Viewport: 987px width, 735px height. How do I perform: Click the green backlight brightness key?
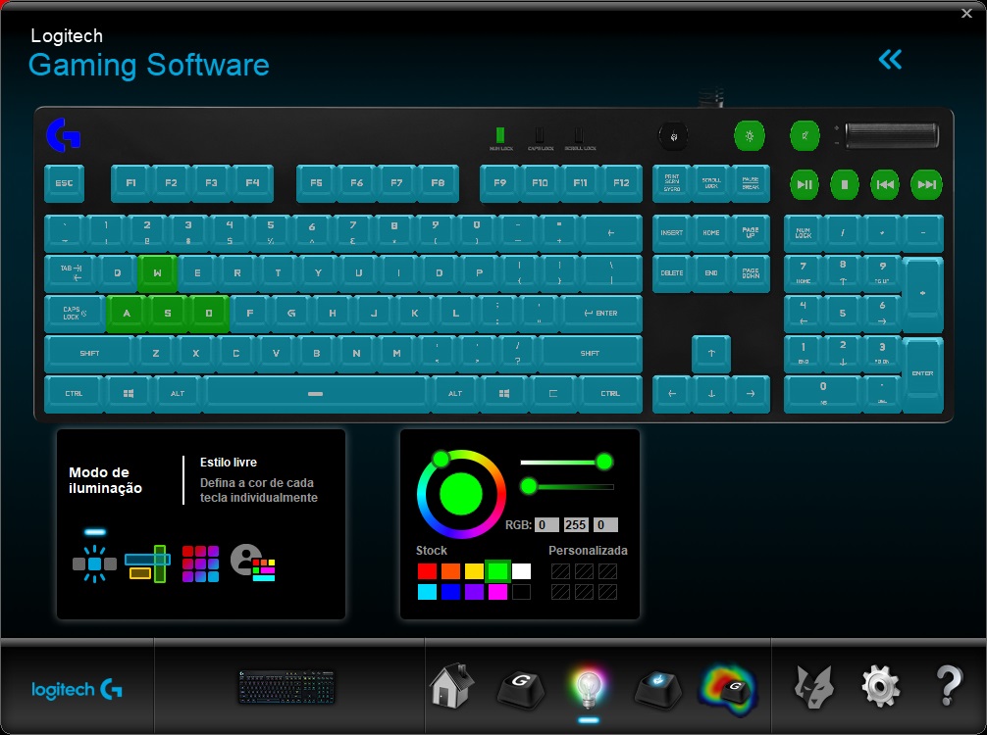(749, 136)
